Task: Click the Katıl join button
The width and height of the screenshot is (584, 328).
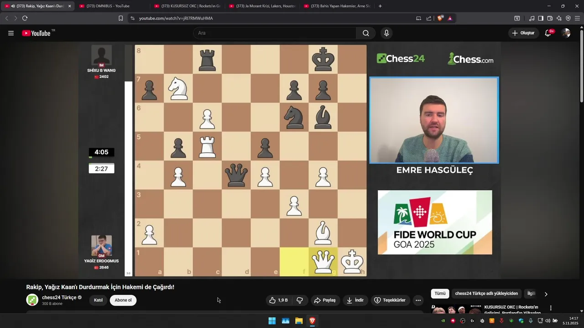Action: 99,300
